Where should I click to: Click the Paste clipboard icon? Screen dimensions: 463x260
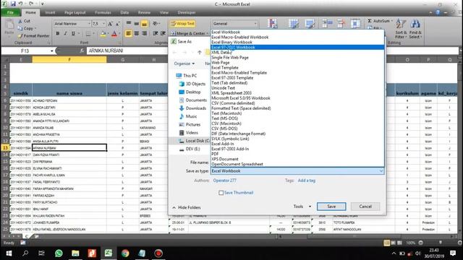click(x=9, y=25)
